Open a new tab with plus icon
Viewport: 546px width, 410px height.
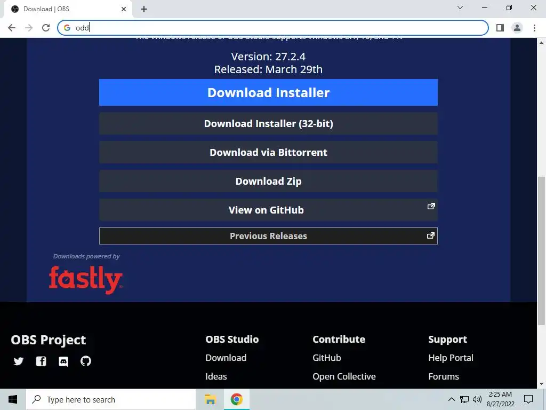[x=144, y=9]
